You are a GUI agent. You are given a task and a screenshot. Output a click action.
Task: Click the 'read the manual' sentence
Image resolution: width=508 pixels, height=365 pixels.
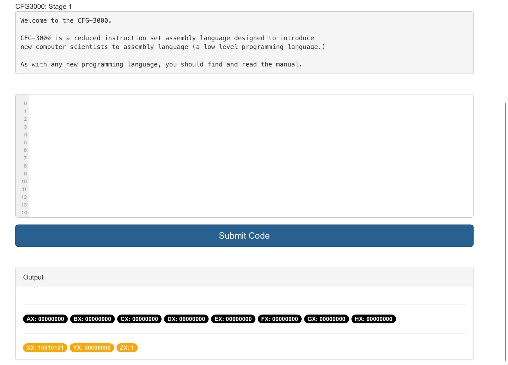pos(161,64)
